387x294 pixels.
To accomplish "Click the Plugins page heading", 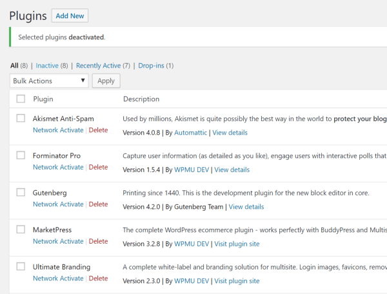I will (28, 15).
